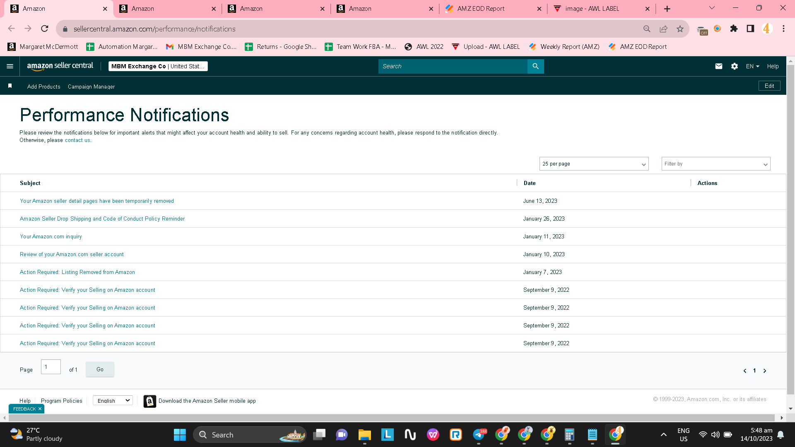The image size is (795, 447).
Task: Go to the previous page arrow in pagination
Action: point(745,371)
